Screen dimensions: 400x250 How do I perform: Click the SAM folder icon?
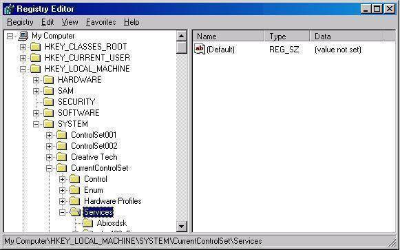coord(48,91)
